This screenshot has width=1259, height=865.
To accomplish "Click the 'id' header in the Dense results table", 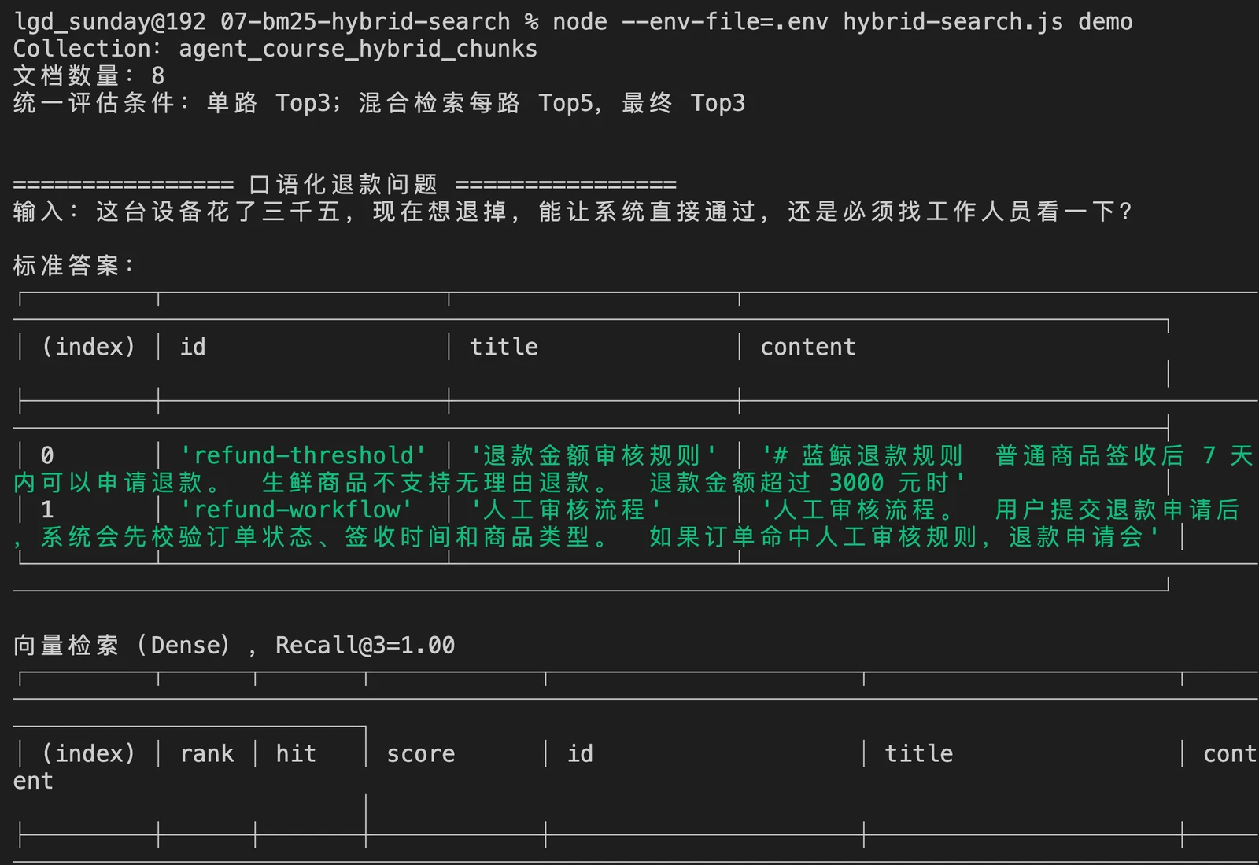I will pyautogui.click(x=580, y=754).
